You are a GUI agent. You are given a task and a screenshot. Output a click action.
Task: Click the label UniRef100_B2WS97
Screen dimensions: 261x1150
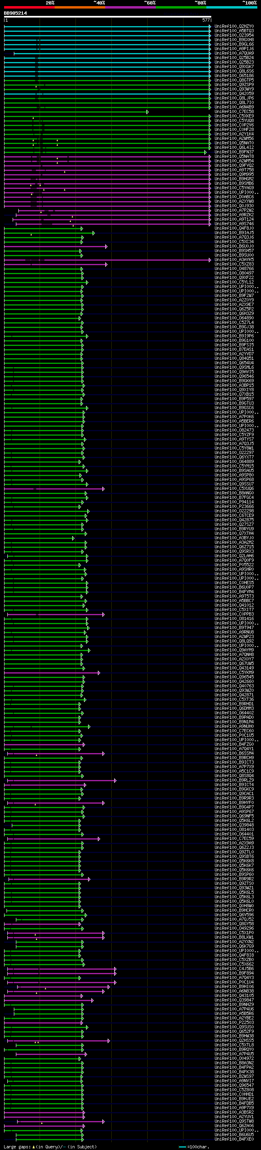(x=234, y=1076)
